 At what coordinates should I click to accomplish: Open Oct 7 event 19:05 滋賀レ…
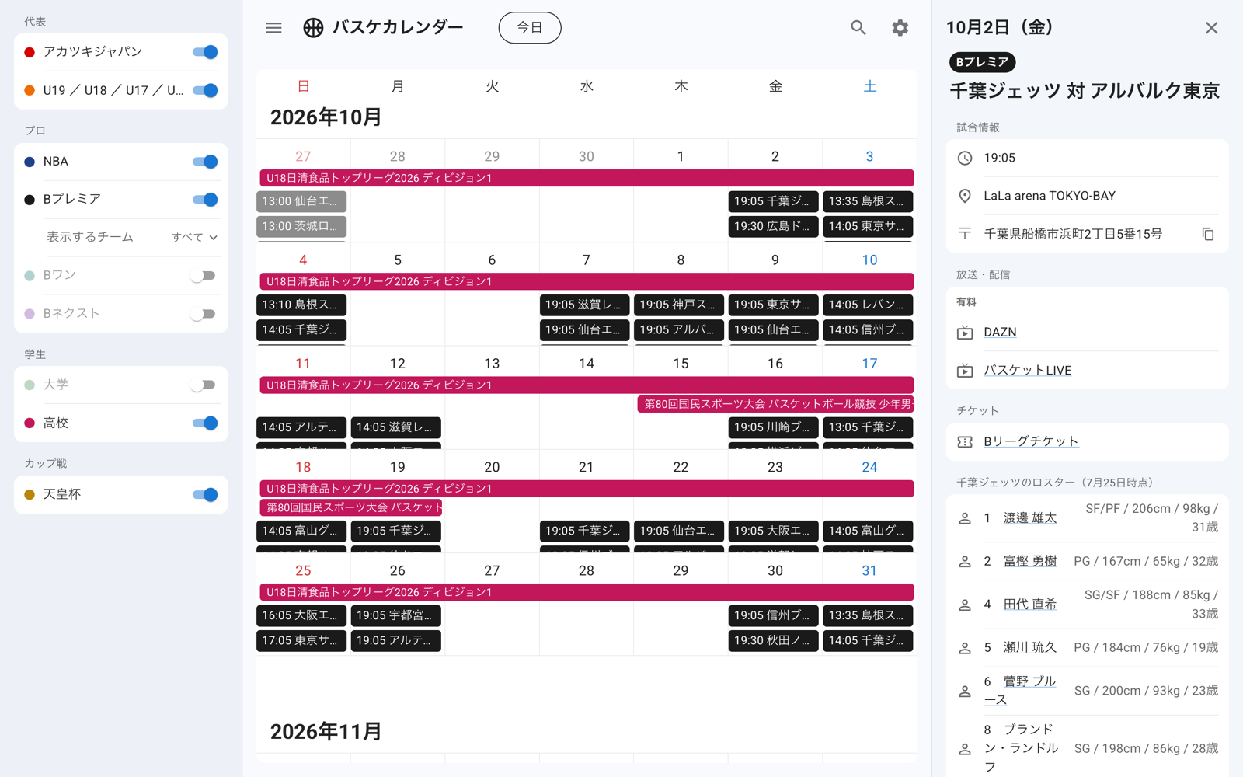coord(584,305)
